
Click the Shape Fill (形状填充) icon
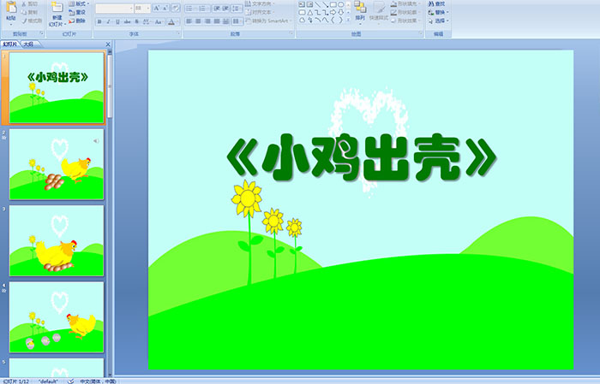coord(394,4)
